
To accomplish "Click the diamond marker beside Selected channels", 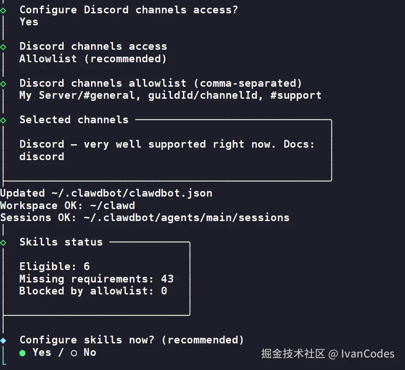I will coord(3,120).
